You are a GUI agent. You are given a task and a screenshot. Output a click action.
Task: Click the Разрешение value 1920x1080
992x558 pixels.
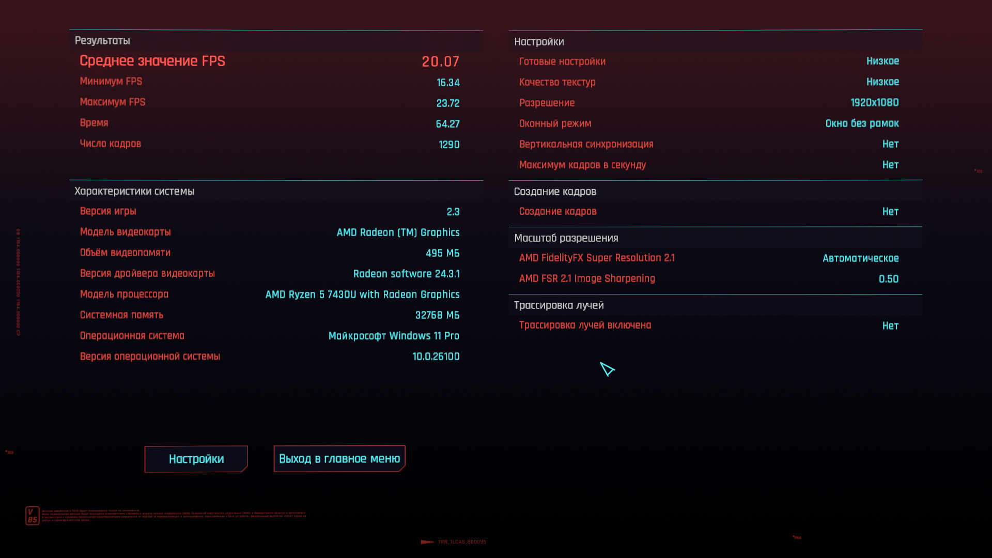coord(874,102)
